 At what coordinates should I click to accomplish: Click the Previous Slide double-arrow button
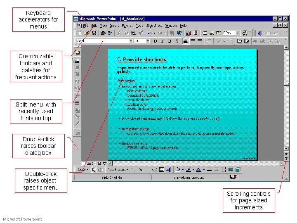[286, 154]
